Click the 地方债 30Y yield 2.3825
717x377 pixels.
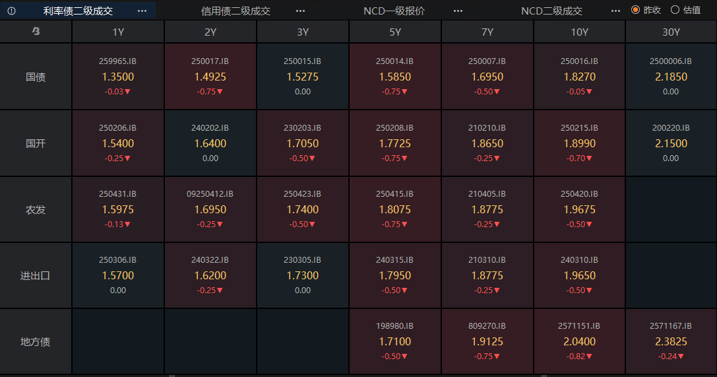(x=671, y=341)
